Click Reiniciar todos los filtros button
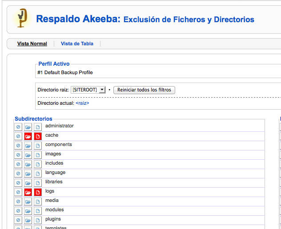The image size is (281, 229). pyautogui.click(x=144, y=90)
